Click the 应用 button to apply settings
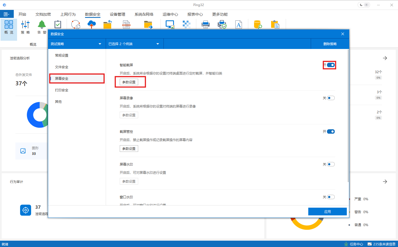The image size is (398, 247). pyautogui.click(x=327, y=211)
